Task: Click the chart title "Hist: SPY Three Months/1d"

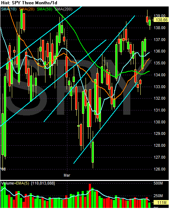Action: pyautogui.click(x=29, y=3)
